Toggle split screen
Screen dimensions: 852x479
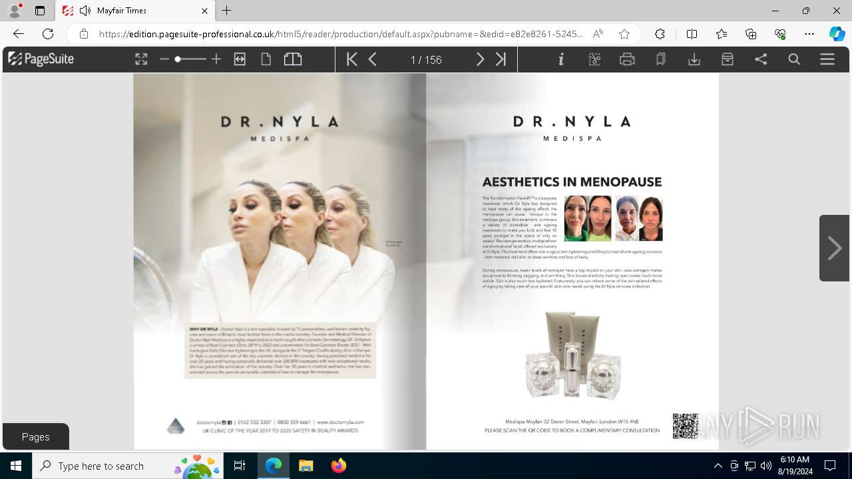tap(692, 34)
